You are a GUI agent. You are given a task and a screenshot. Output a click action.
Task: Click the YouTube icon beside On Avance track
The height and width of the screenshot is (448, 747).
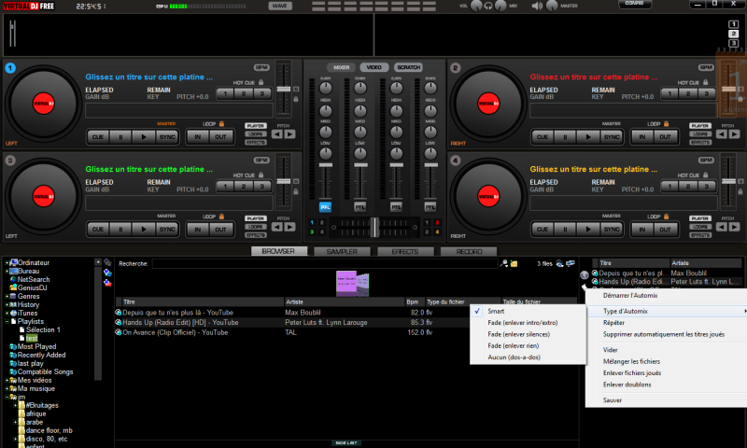(x=119, y=332)
